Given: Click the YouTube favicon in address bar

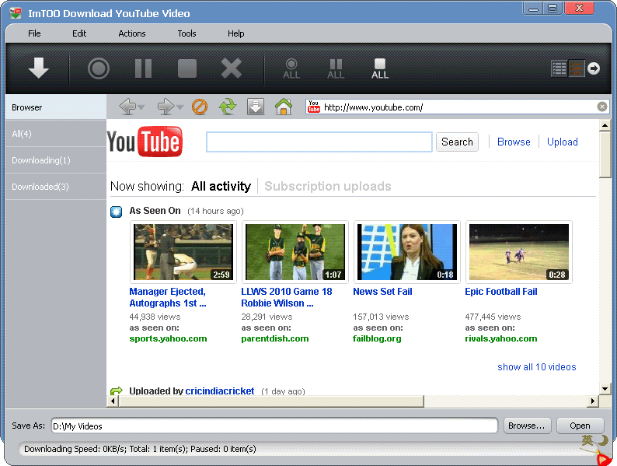Looking at the screenshot, I should pos(314,107).
